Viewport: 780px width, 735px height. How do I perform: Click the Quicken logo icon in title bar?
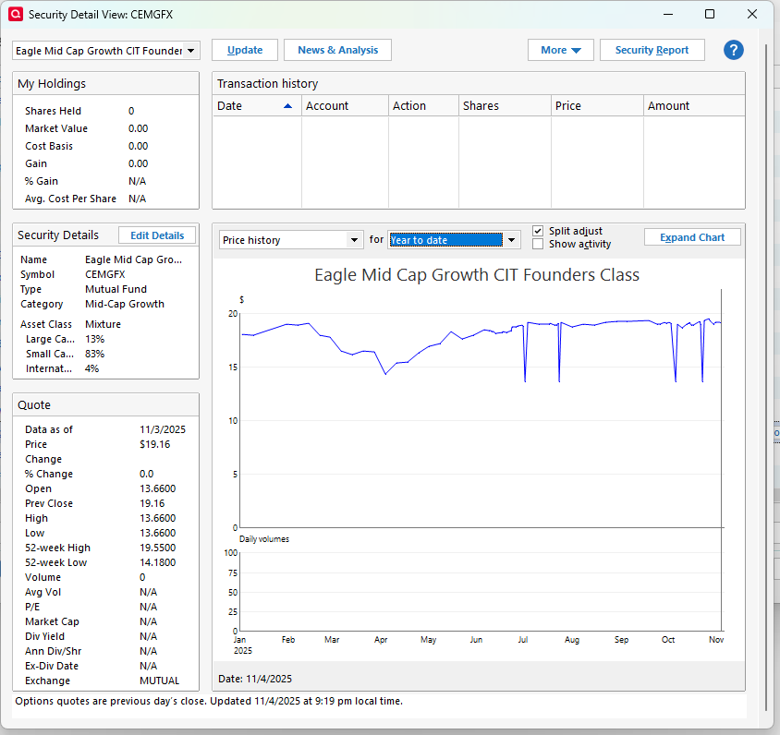[x=16, y=14]
